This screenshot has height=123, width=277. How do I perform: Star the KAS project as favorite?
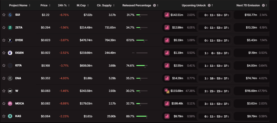pyautogui.click(x=4, y=116)
